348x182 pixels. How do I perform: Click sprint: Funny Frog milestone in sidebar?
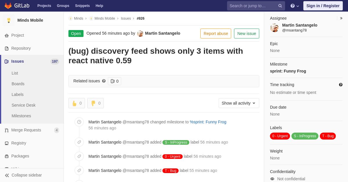(x=288, y=71)
